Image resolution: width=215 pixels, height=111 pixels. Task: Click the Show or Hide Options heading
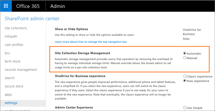[x=71, y=29]
